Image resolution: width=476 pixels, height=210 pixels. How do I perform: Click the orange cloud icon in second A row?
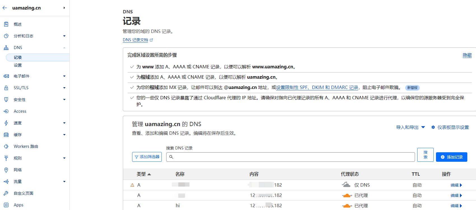(347, 195)
